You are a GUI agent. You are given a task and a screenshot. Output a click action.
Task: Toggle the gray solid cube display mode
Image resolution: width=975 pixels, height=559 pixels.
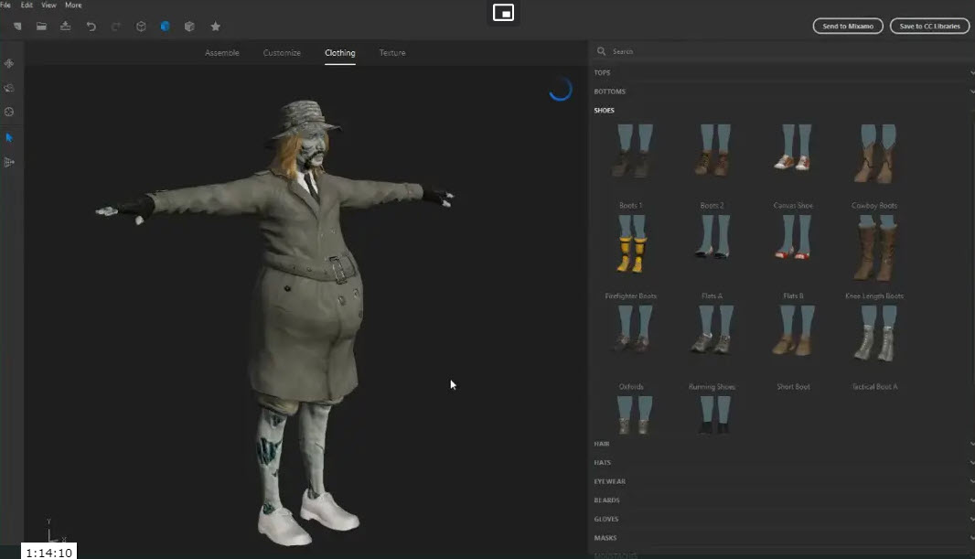point(189,27)
